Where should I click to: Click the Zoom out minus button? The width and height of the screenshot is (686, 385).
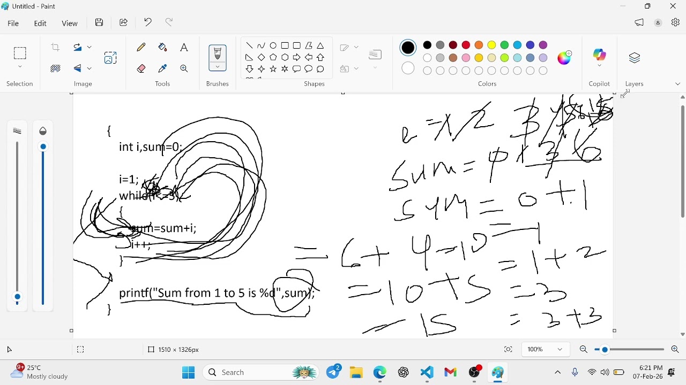[584, 350]
